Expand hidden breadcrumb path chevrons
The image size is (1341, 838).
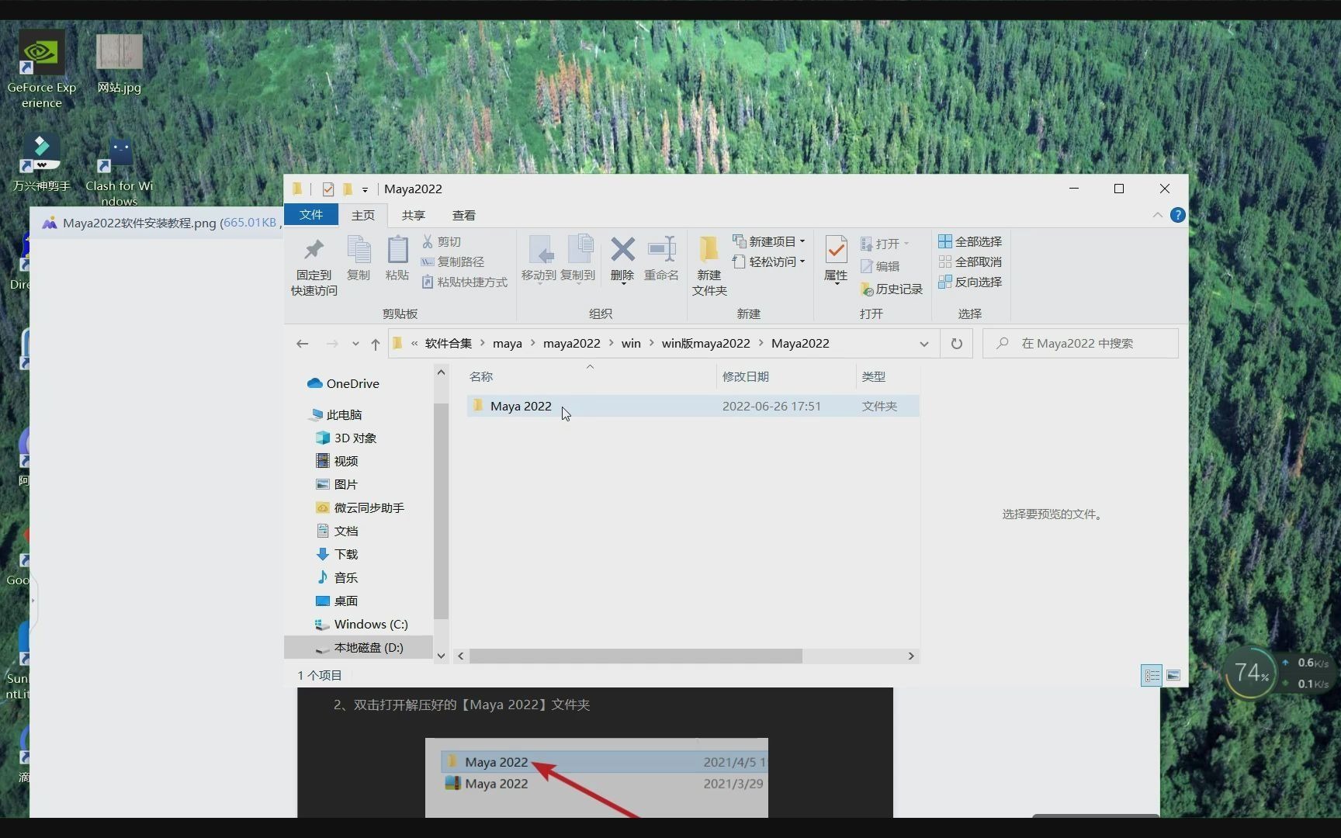[x=414, y=343]
